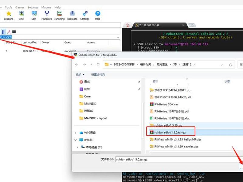
Task: Go to the home tab icon
Action: point(128,25)
